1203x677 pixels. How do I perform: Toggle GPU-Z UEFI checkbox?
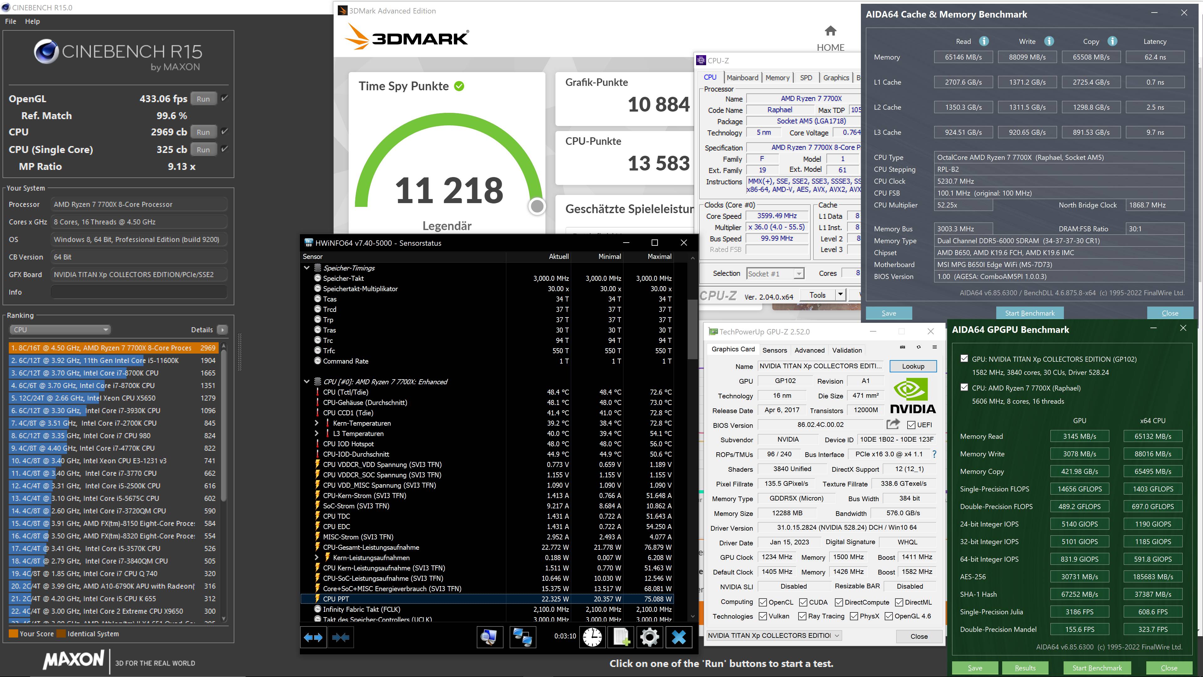[x=911, y=425]
